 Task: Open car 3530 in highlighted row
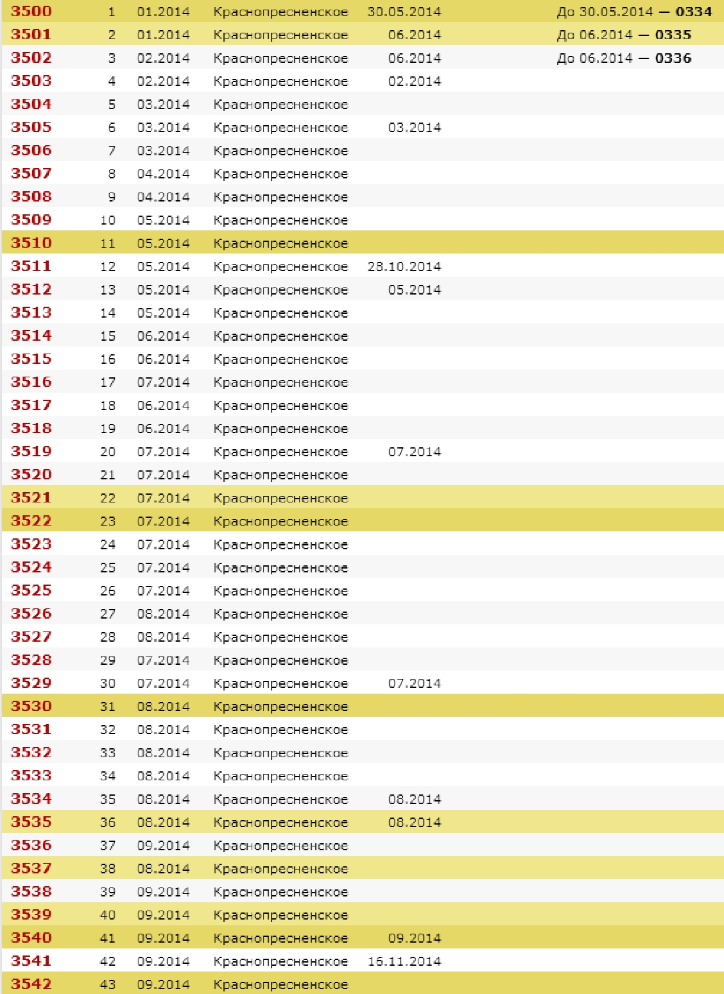tap(31, 706)
